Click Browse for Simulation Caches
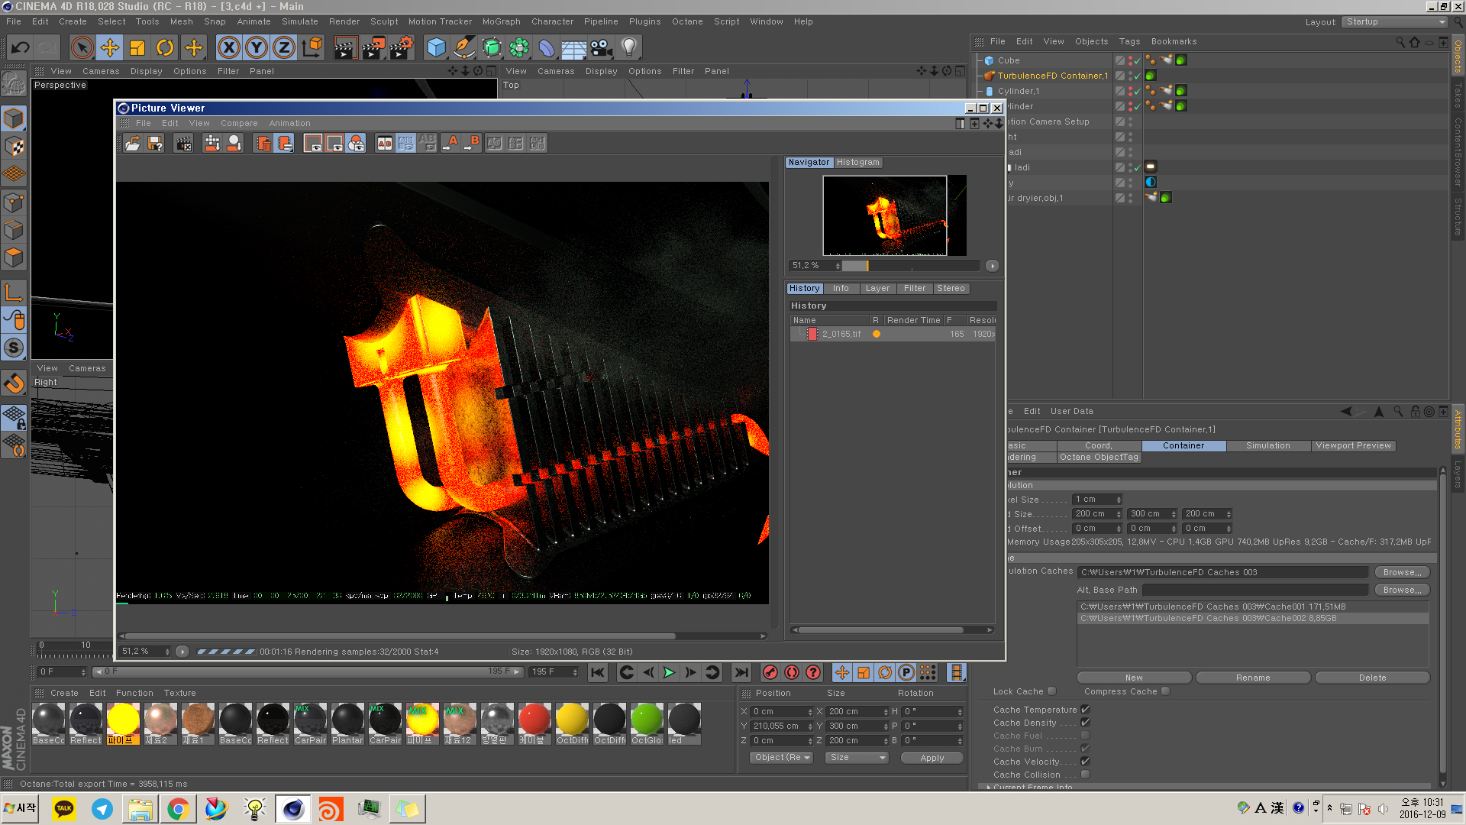This screenshot has height=825, width=1466. click(x=1402, y=572)
